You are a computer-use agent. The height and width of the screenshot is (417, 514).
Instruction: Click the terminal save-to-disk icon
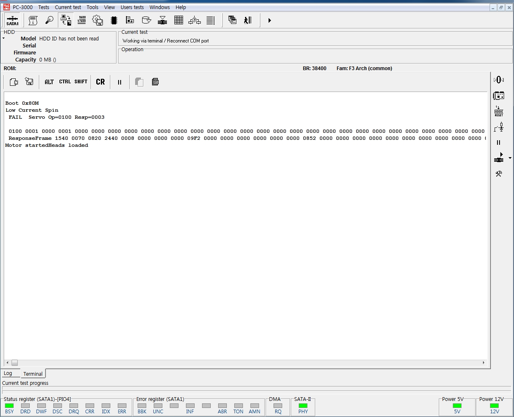click(29, 82)
